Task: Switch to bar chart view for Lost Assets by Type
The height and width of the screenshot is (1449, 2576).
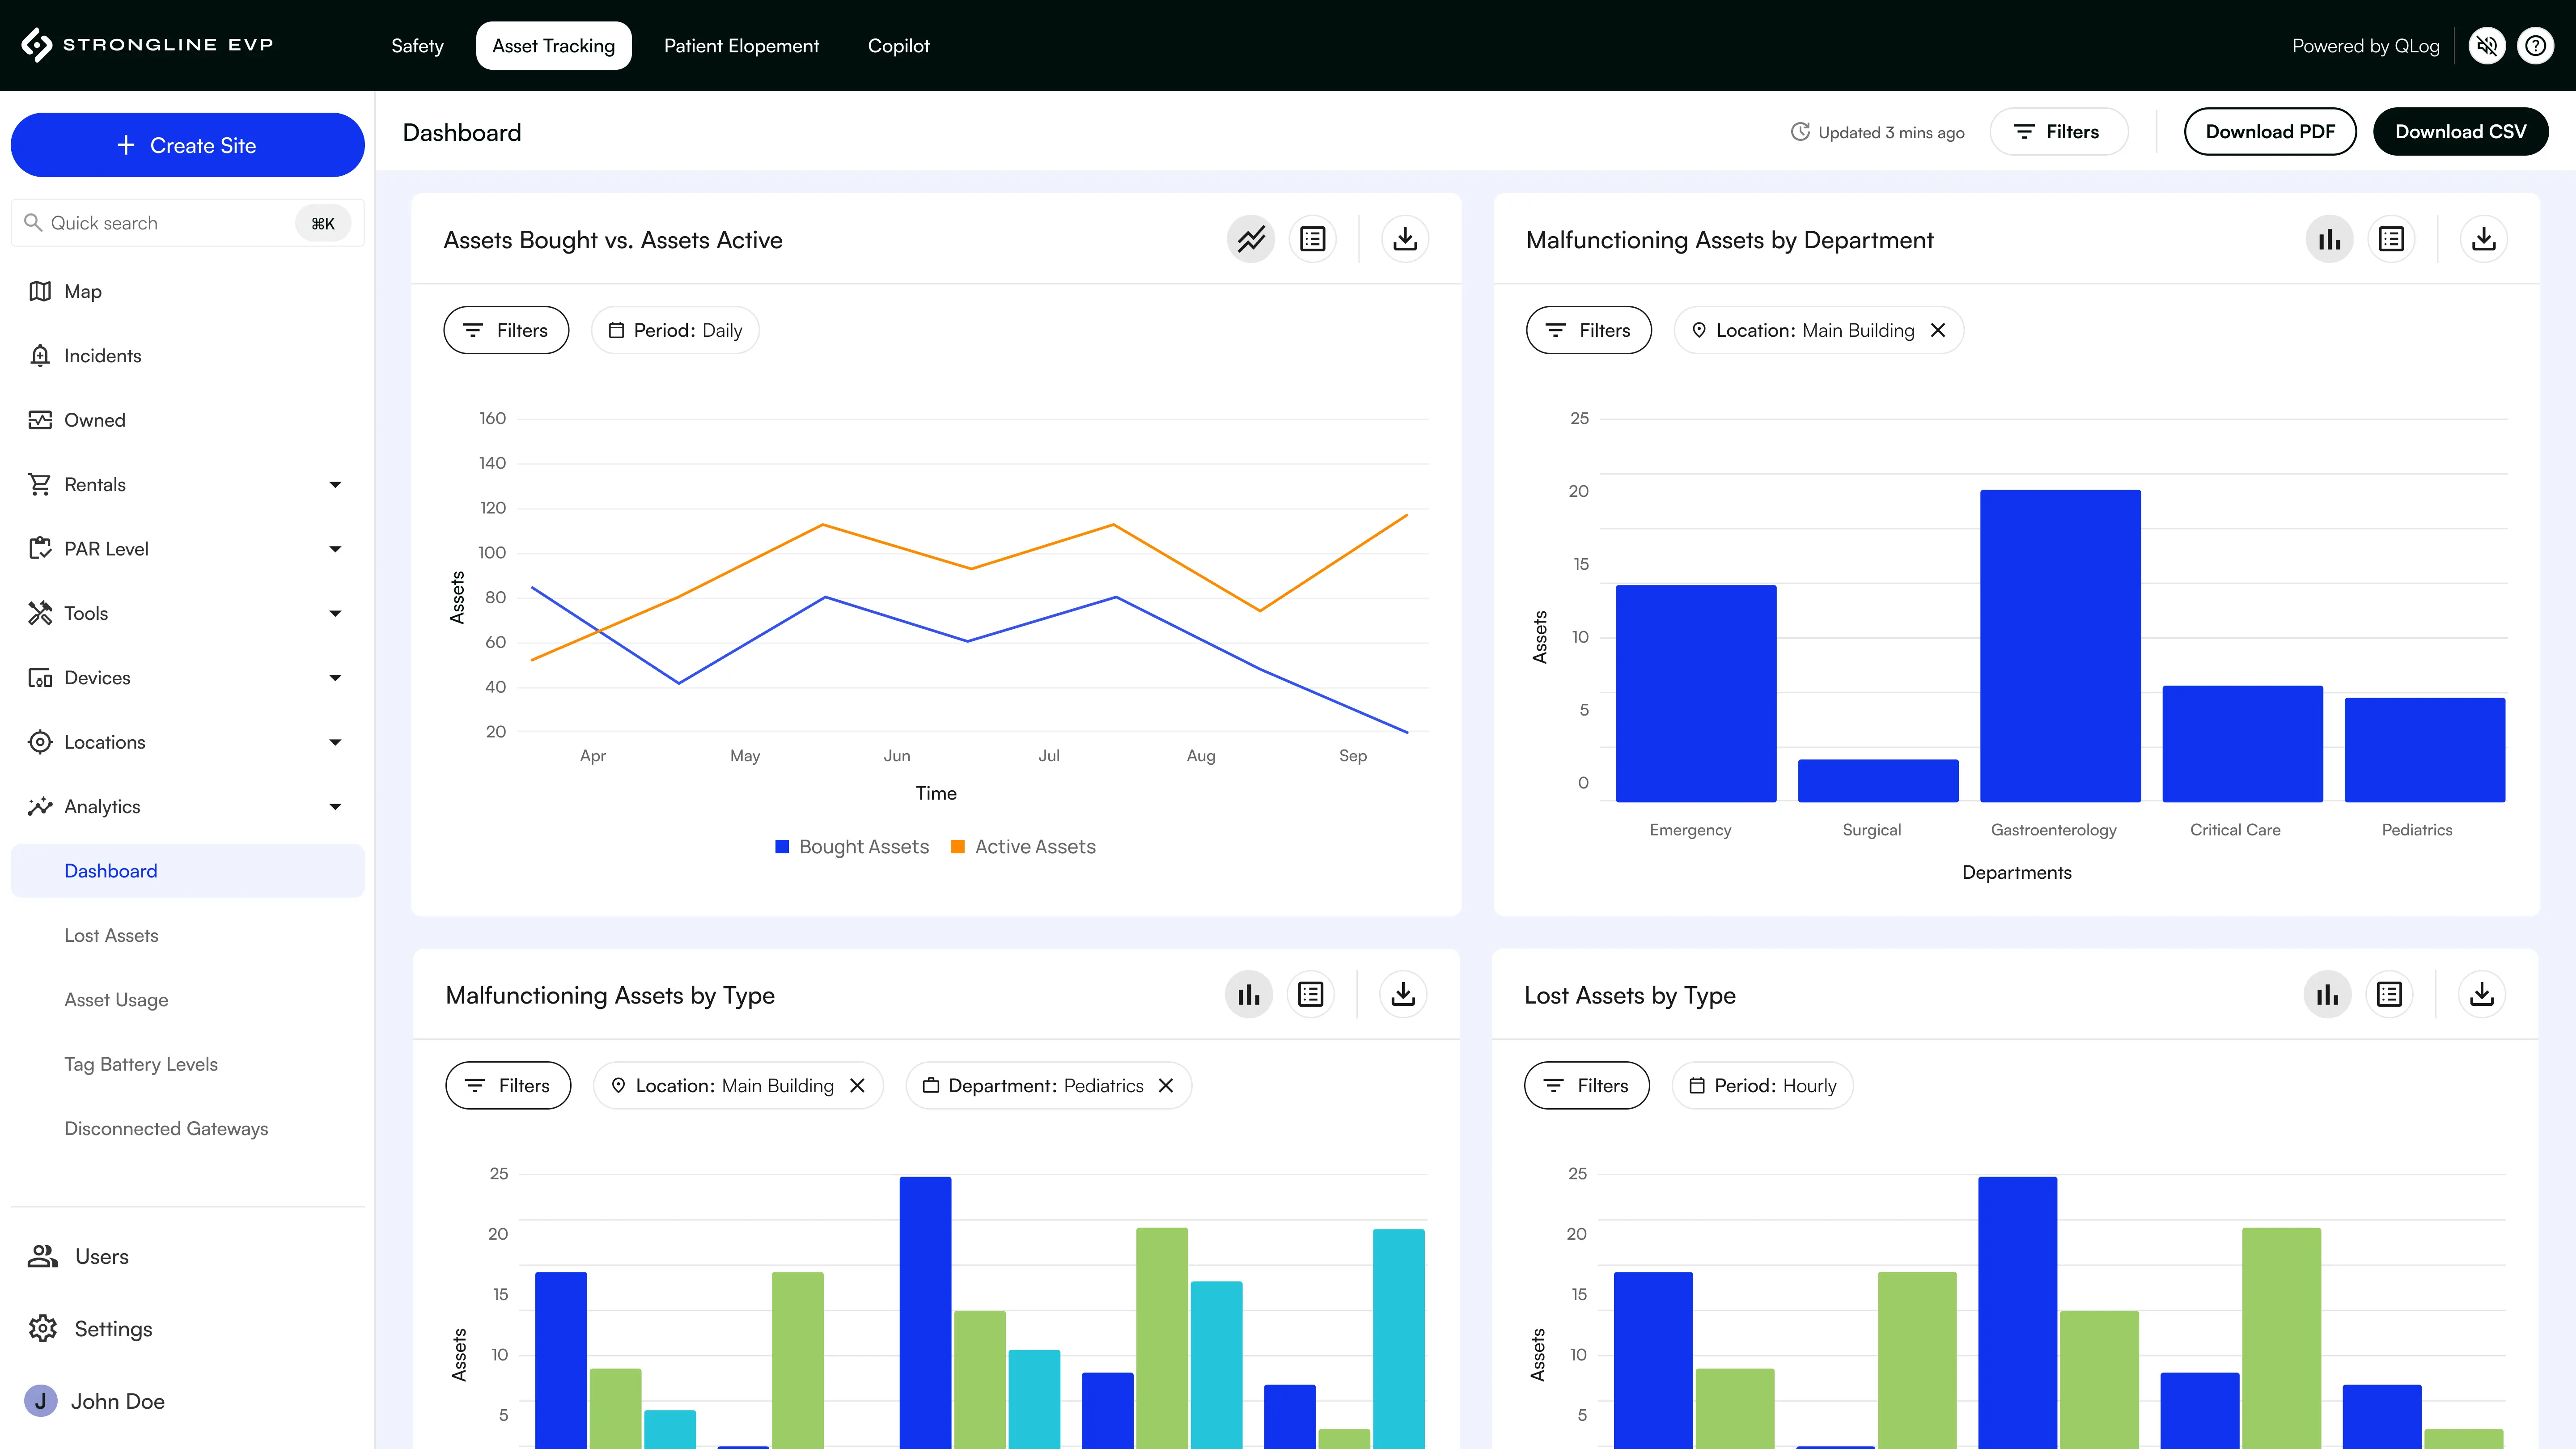Action: coord(2327,995)
